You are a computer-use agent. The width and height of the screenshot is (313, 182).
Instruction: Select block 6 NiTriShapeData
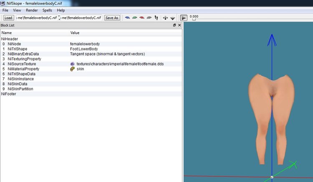(91, 74)
